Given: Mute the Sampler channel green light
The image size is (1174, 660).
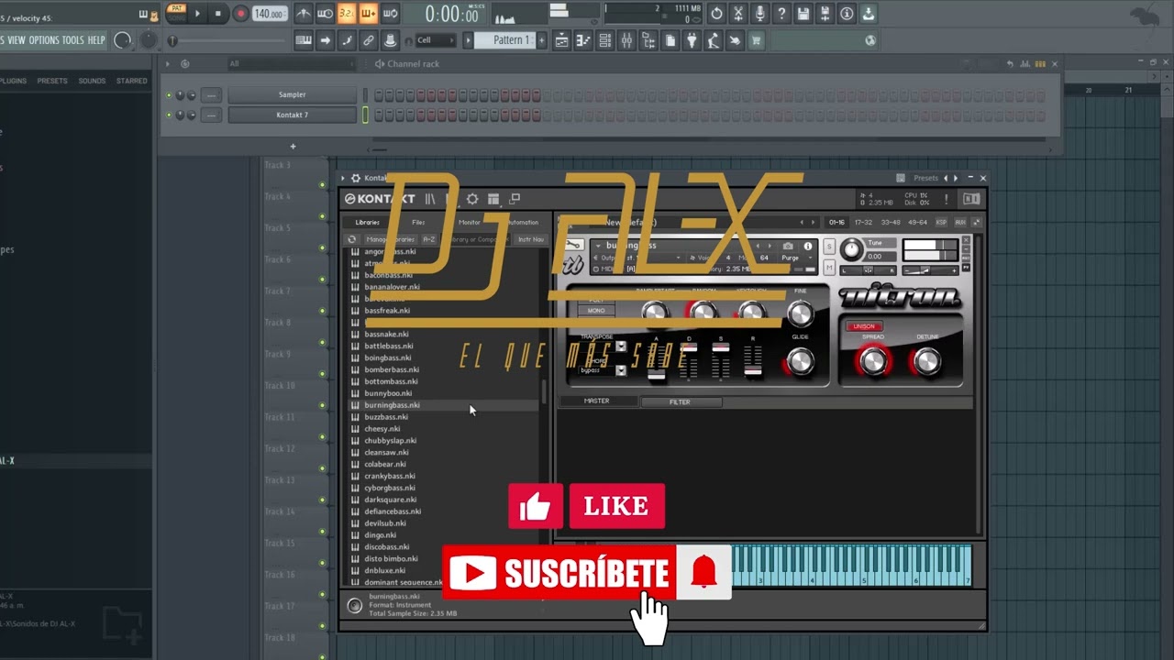Looking at the screenshot, I should [x=169, y=95].
